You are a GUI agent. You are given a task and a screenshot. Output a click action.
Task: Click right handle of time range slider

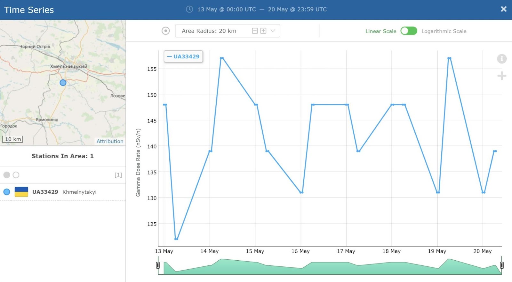pos(502,265)
